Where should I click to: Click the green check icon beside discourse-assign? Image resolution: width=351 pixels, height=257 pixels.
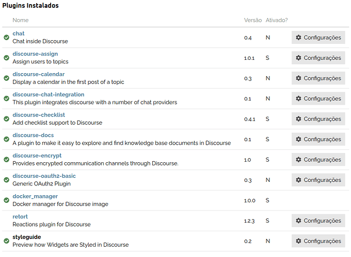[x=7, y=58]
